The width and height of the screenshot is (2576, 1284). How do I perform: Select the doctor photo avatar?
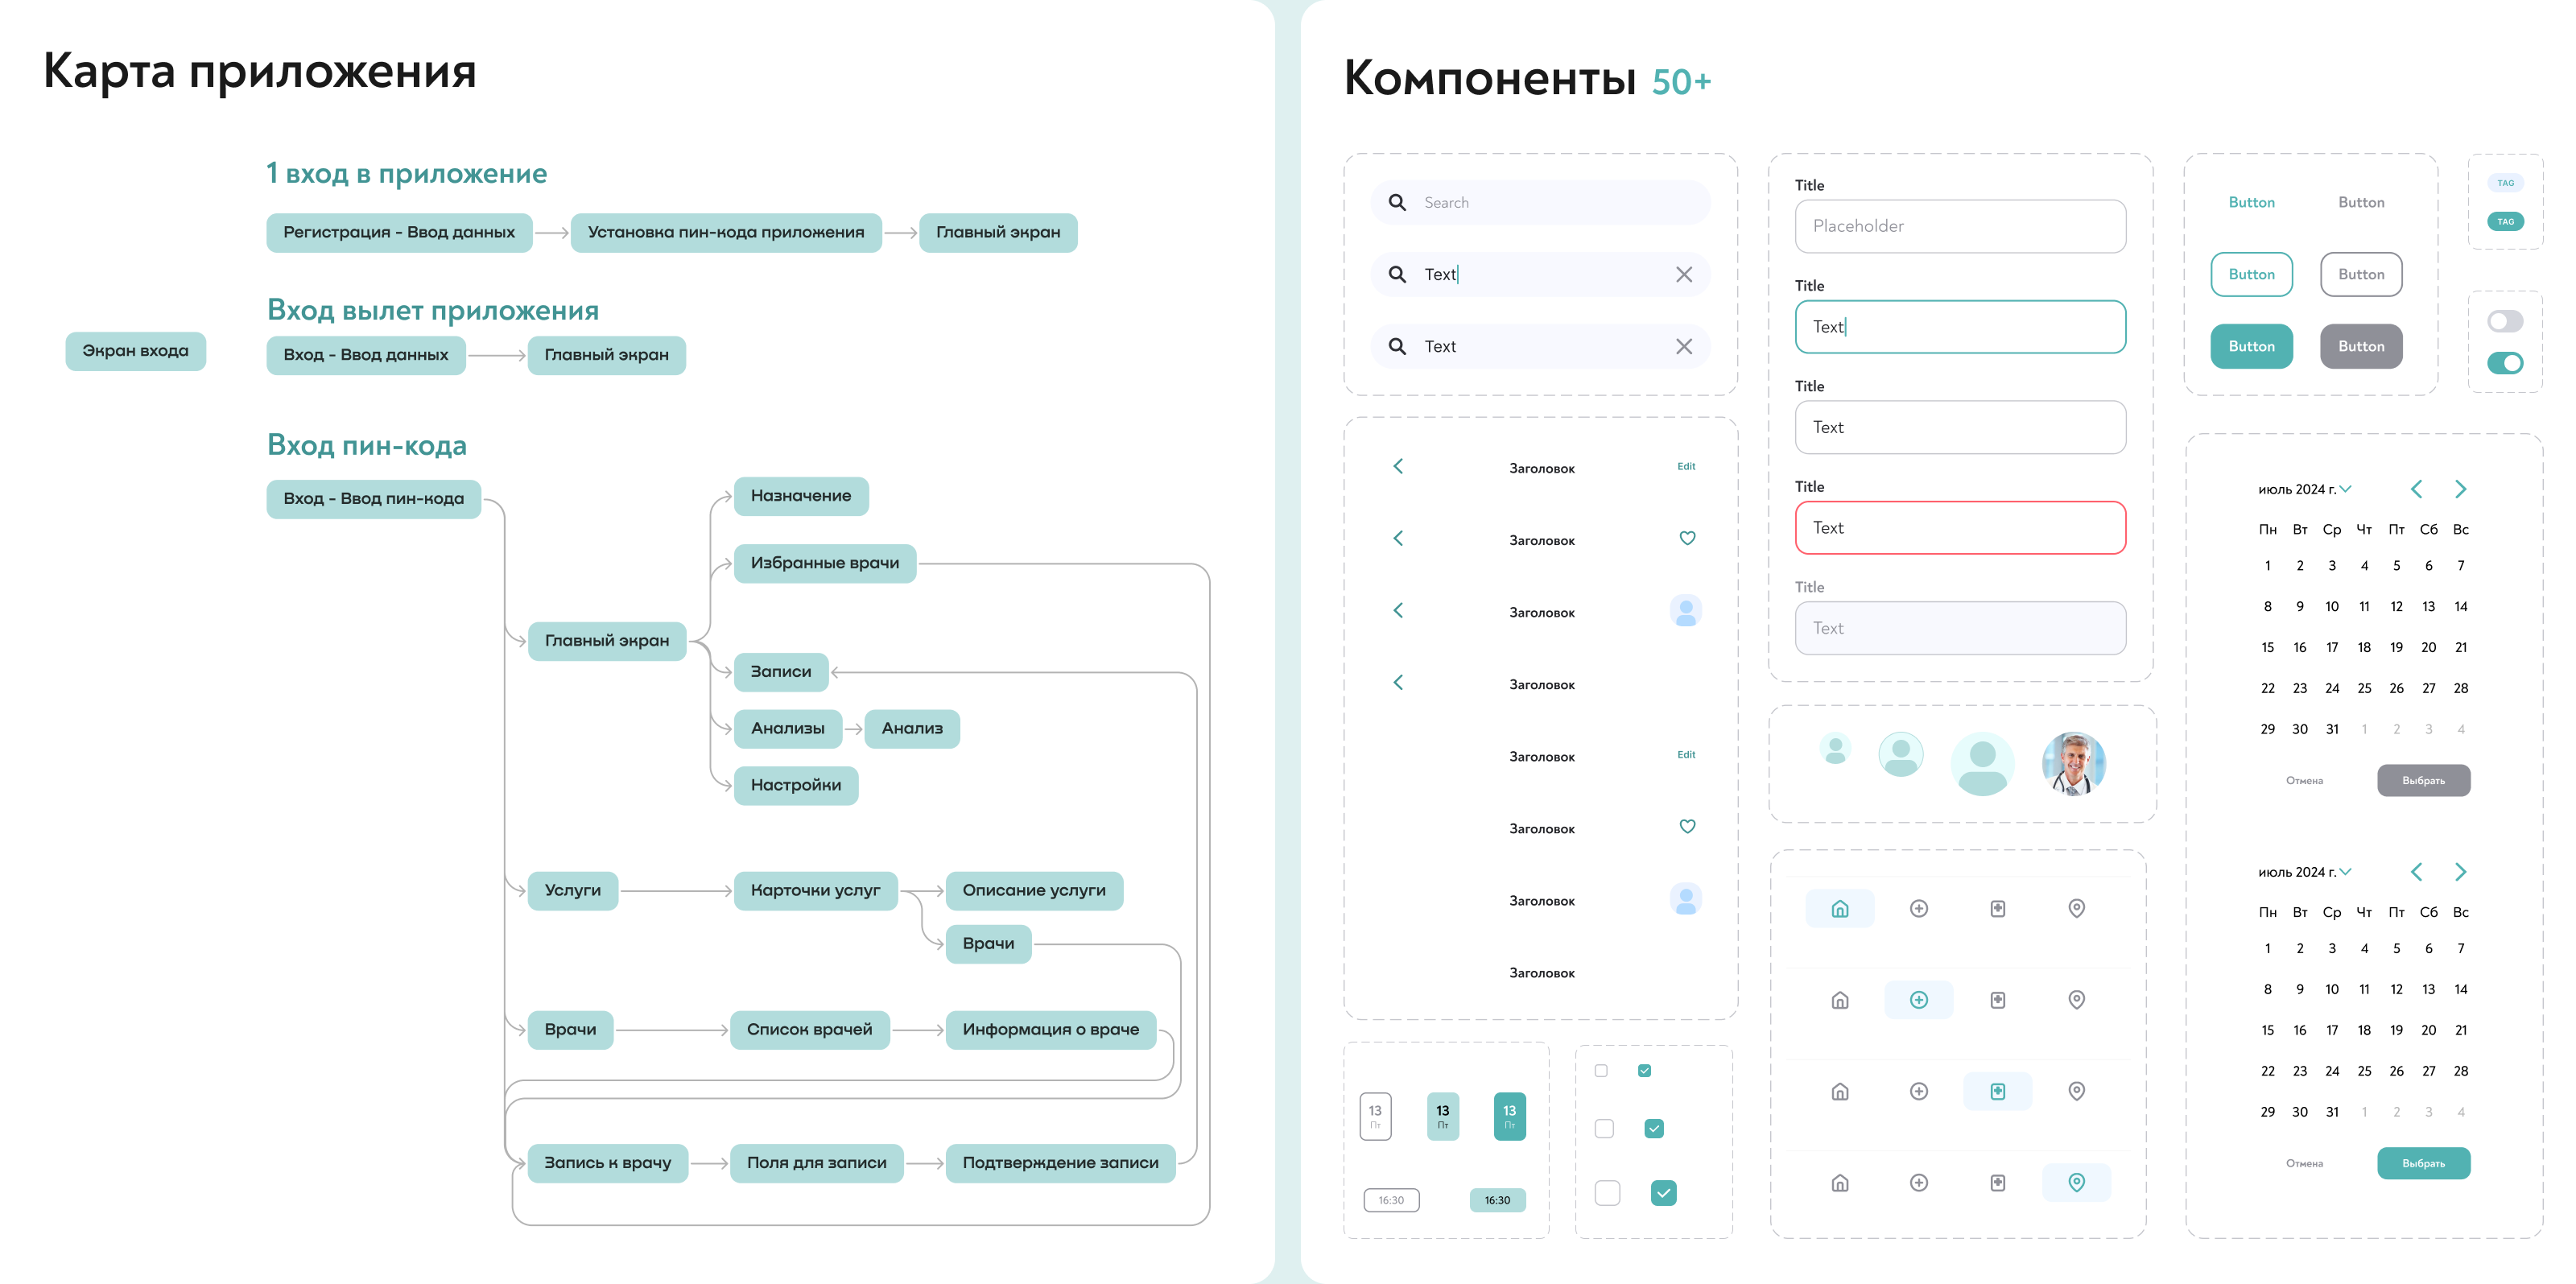coord(2072,763)
